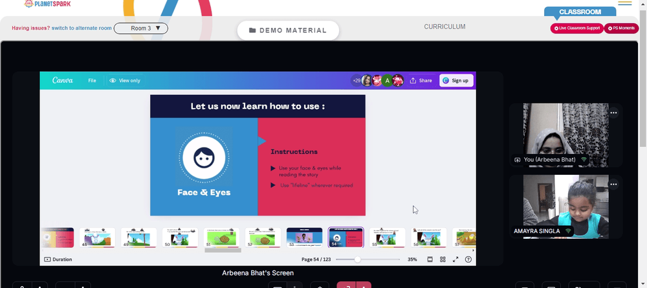
Task: Click the AMAYRA SINGLA name label
Action: click(x=537, y=231)
